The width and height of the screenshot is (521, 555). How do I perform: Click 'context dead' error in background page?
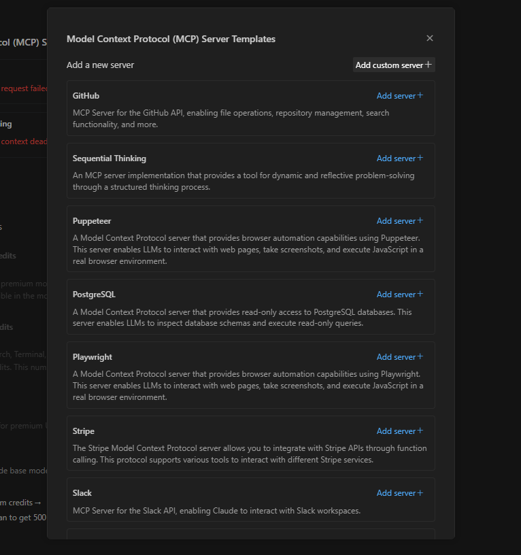[24, 141]
